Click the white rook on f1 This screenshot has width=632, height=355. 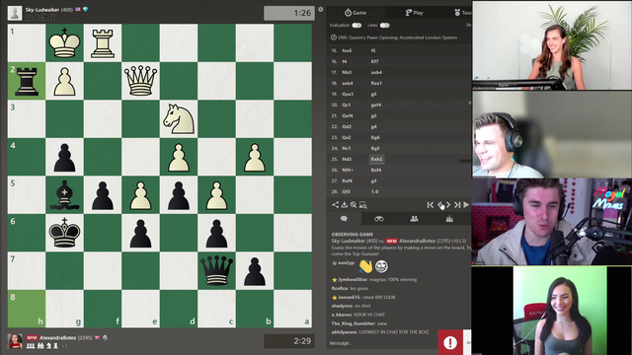click(x=103, y=42)
